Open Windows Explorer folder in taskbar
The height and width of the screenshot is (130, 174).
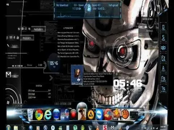coord(16,128)
